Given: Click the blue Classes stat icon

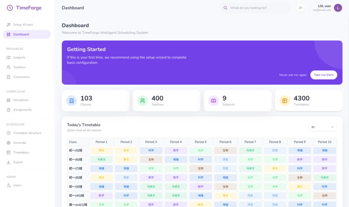Looking at the screenshot, I should [x=71, y=100].
